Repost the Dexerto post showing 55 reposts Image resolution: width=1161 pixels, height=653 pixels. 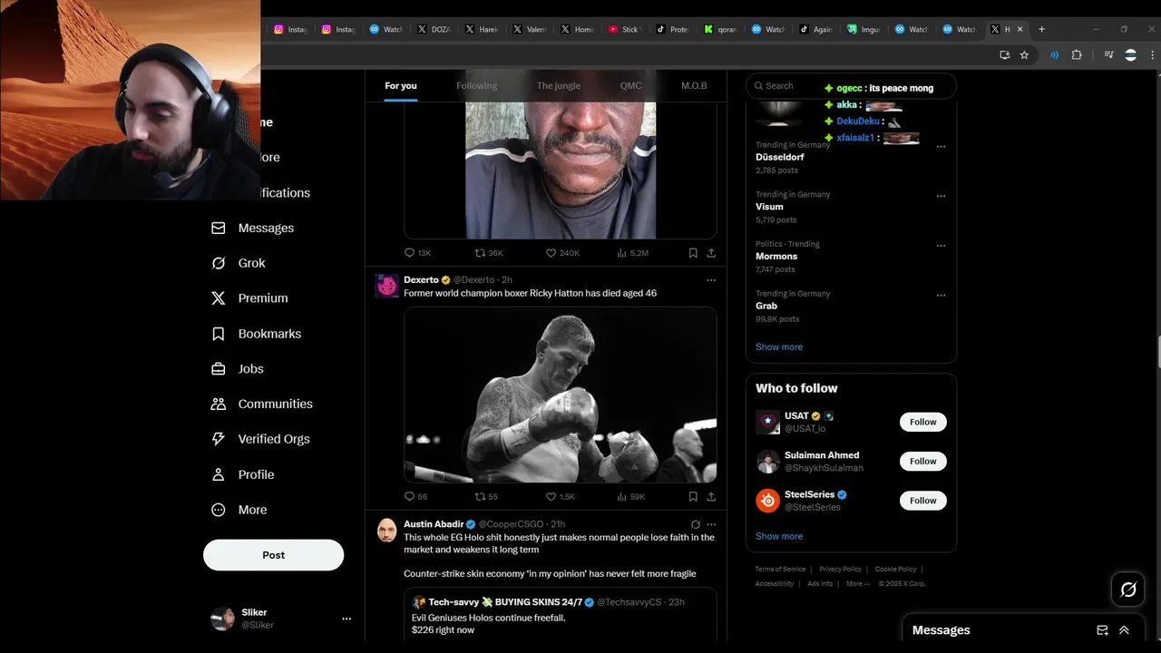click(x=486, y=496)
